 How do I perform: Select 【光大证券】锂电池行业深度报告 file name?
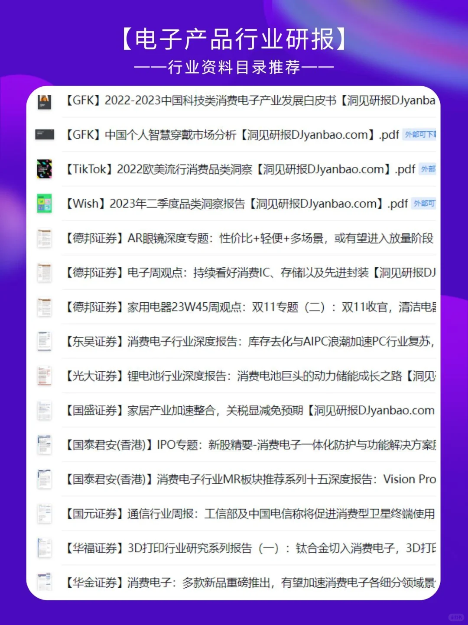(x=249, y=376)
